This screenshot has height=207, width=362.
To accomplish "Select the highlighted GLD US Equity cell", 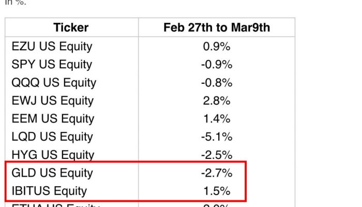I will tap(52, 173).
